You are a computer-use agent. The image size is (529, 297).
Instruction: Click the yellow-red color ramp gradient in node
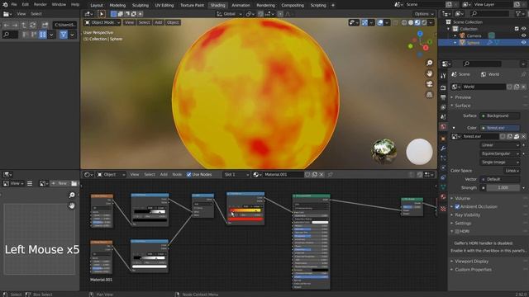(245, 210)
